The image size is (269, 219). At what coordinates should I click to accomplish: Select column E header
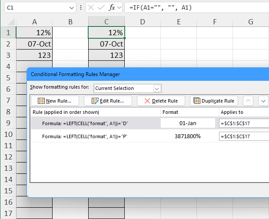[179, 22]
